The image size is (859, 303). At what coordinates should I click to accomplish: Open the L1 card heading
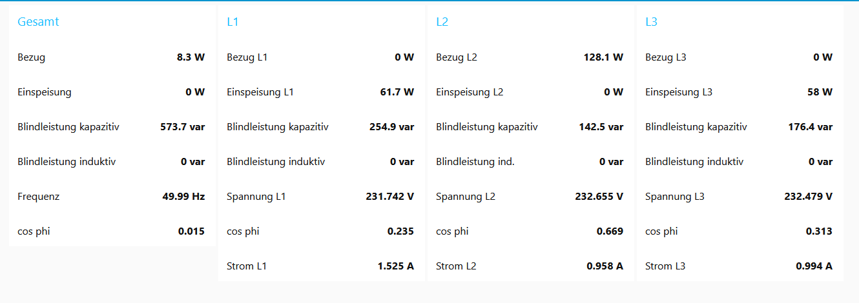[233, 22]
